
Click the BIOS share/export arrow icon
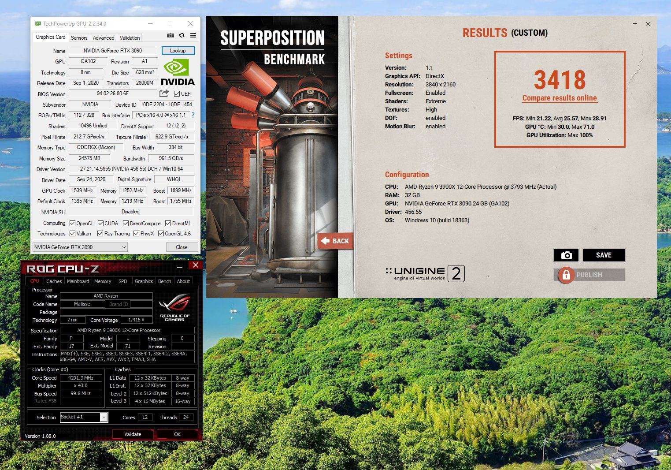[164, 93]
